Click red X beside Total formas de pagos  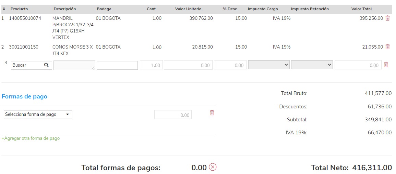[x=213, y=167]
